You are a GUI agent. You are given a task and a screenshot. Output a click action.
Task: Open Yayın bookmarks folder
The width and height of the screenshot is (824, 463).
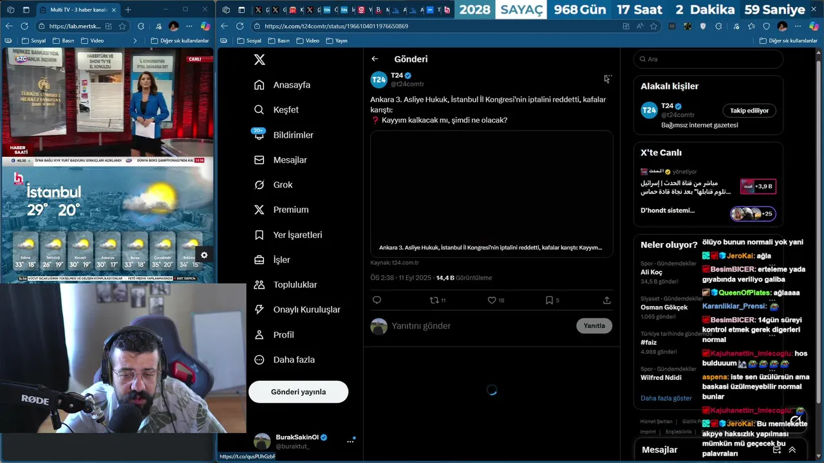click(x=337, y=41)
